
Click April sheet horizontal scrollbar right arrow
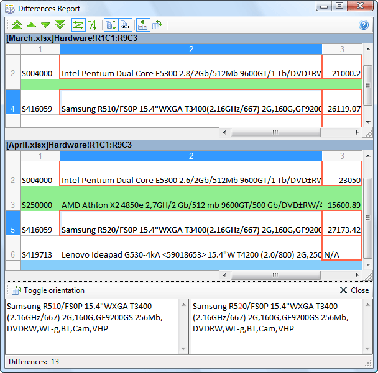pos(357,275)
